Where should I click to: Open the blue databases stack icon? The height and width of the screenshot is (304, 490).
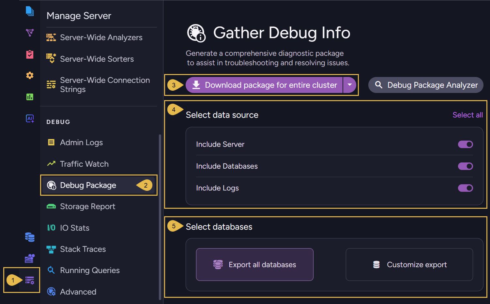tap(30, 237)
